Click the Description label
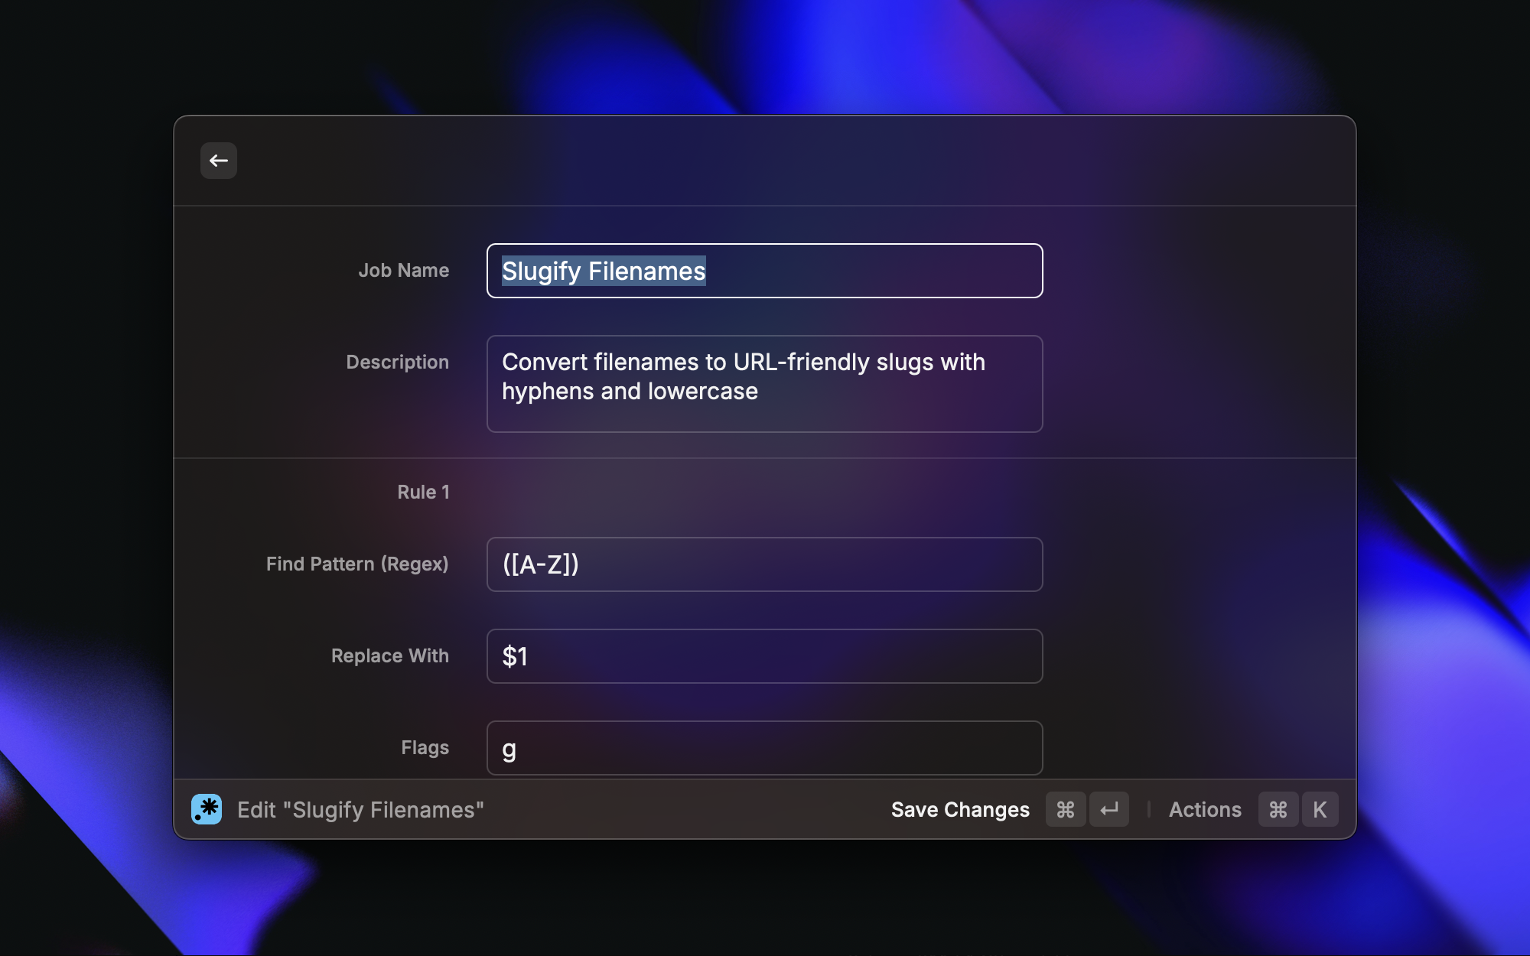Image resolution: width=1530 pixels, height=956 pixels. click(x=397, y=363)
